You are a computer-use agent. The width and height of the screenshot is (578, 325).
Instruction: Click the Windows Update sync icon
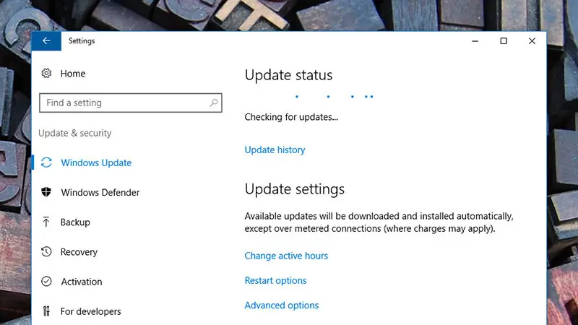click(x=46, y=162)
